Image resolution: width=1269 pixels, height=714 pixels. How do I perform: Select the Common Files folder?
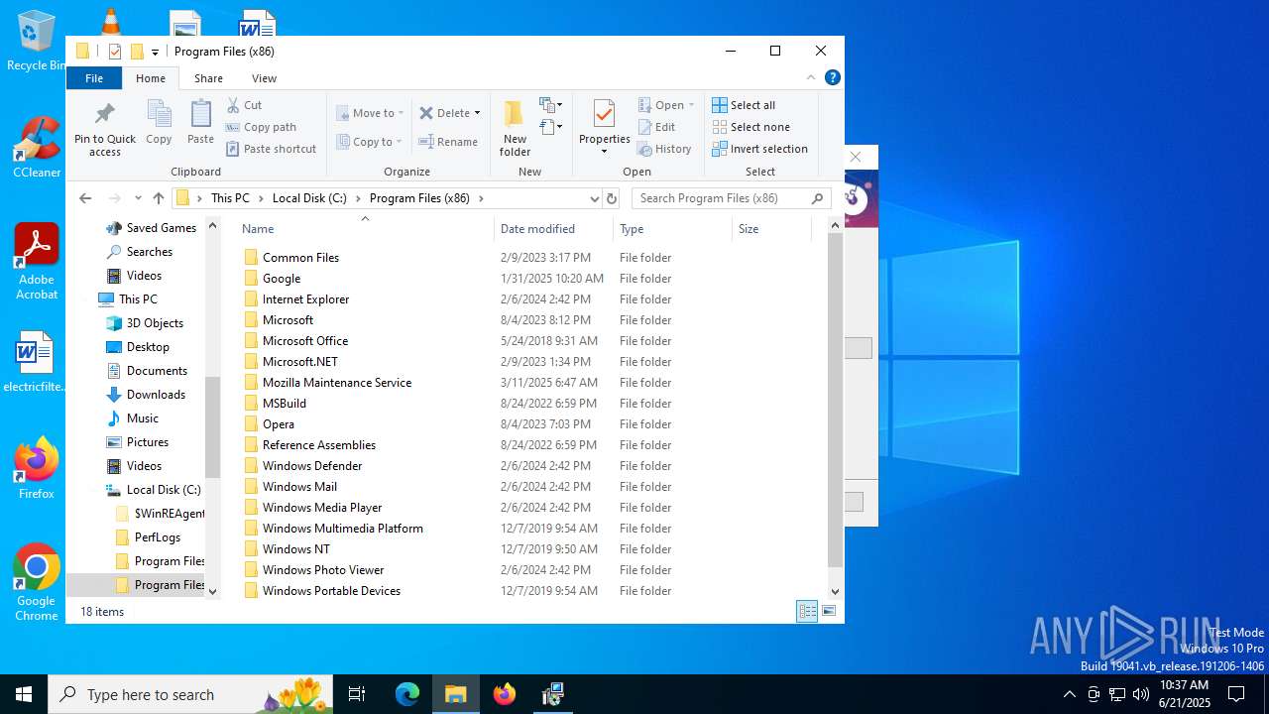(x=300, y=258)
